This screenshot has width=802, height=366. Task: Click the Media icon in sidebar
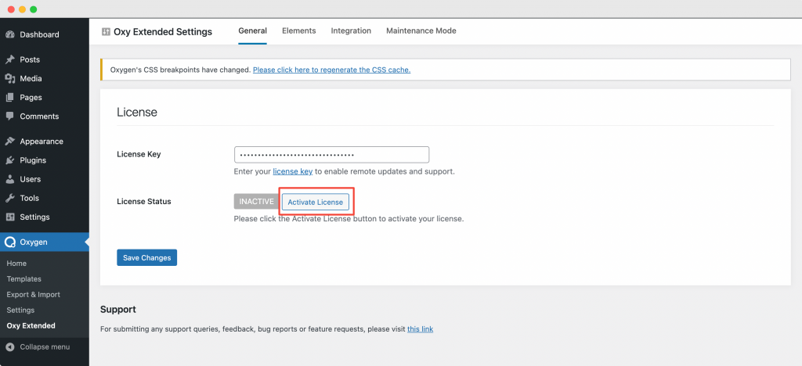click(x=9, y=79)
